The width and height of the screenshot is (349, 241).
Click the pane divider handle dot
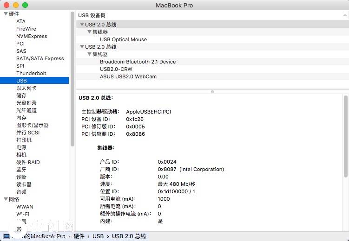tap(212, 92)
